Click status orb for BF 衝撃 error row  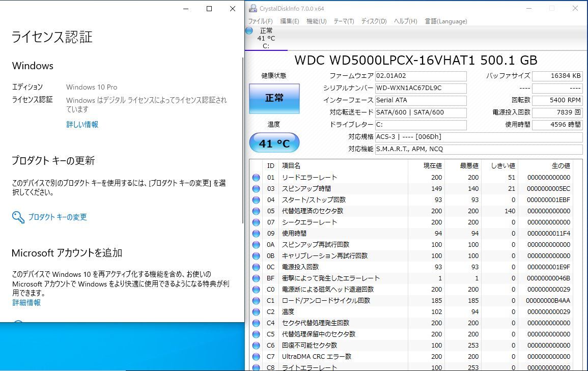[x=256, y=278]
